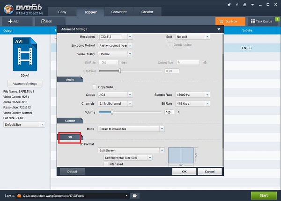
Task: Enable the Copy Audio checkbox
Action: tap(95, 87)
